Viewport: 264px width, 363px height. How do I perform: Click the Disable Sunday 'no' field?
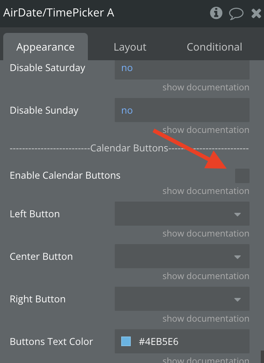pos(182,110)
